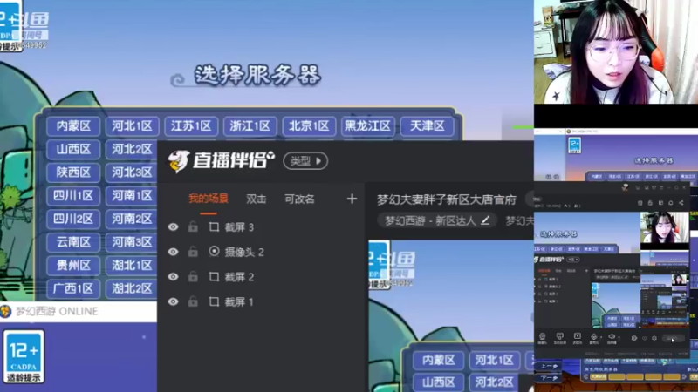
Task: Click the stream title 梦幻夫妻胖子新区大唐官府
Action: [x=447, y=200]
